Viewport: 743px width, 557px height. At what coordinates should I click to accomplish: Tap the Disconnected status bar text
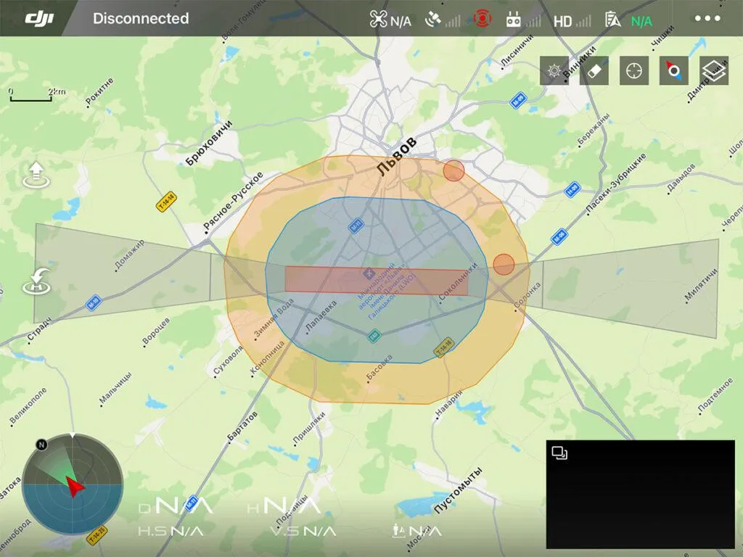pos(141,18)
